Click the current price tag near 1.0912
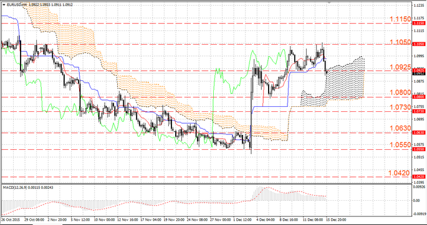The image size is (427, 225). click(418, 73)
